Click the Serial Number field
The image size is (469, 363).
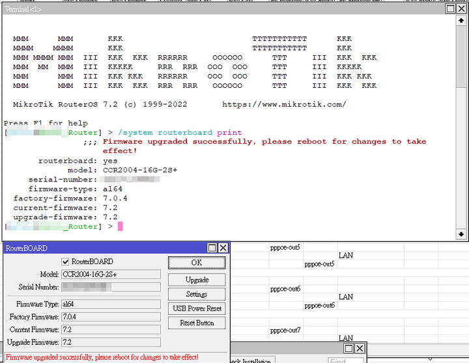pyautogui.click(x=111, y=287)
